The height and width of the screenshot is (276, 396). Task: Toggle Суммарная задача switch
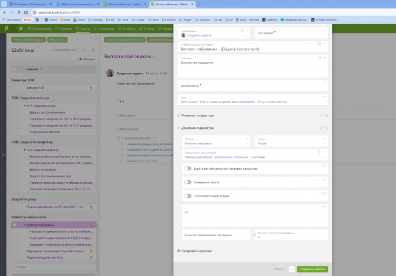[188, 182]
